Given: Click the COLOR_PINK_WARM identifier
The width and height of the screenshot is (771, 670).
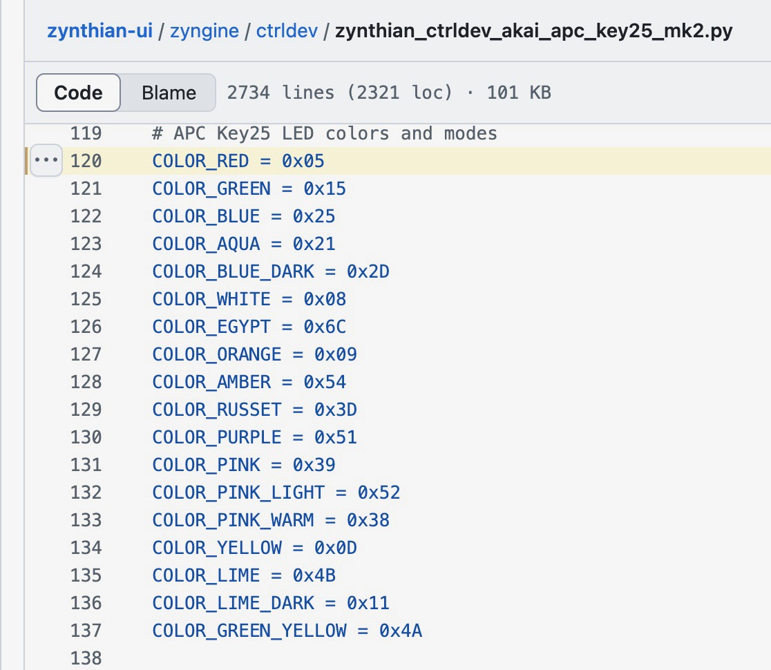Looking at the screenshot, I should (233, 519).
